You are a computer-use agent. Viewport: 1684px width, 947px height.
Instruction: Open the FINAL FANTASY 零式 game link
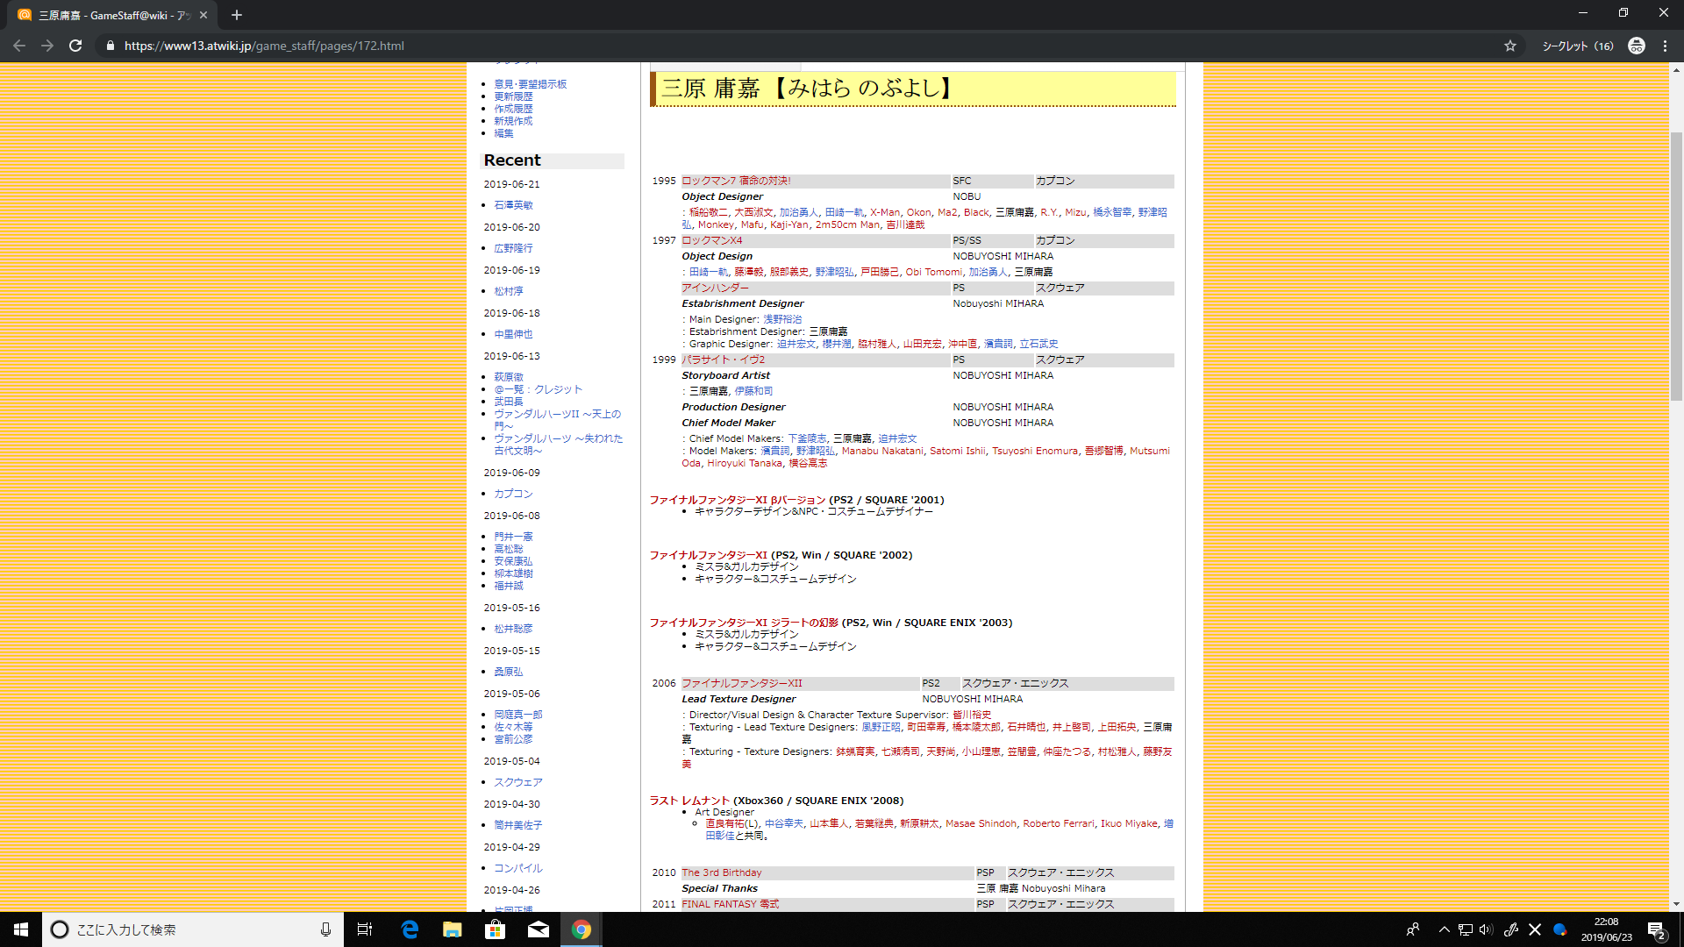pyautogui.click(x=730, y=904)
